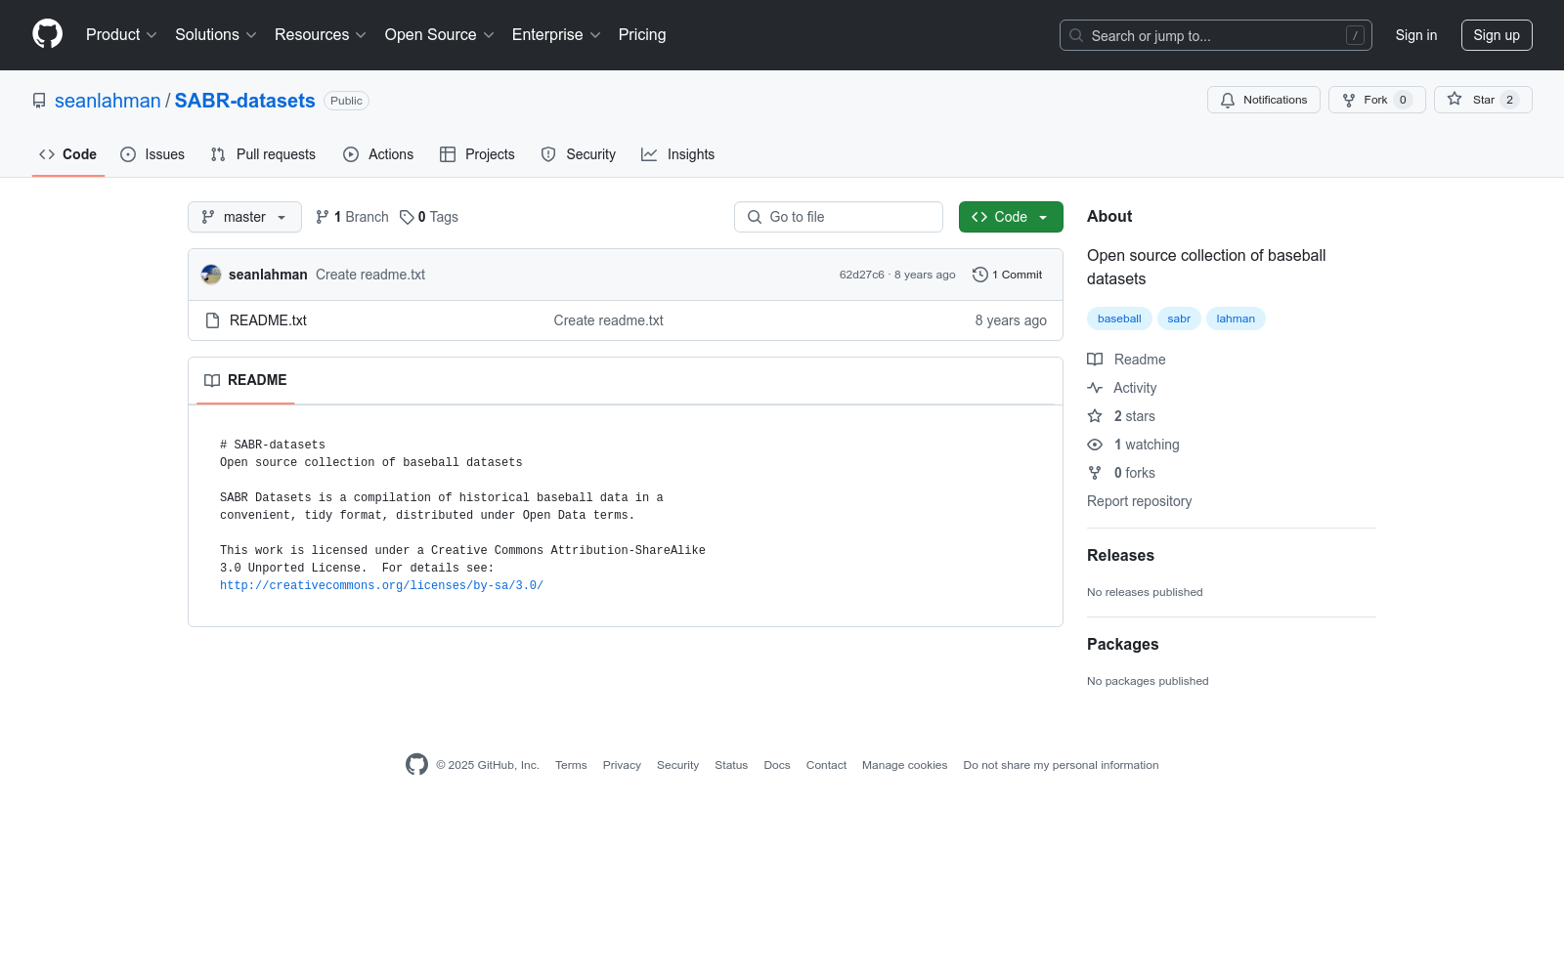
Task: Open seanlahman commit author link
Action: click(x=268, y=275)
